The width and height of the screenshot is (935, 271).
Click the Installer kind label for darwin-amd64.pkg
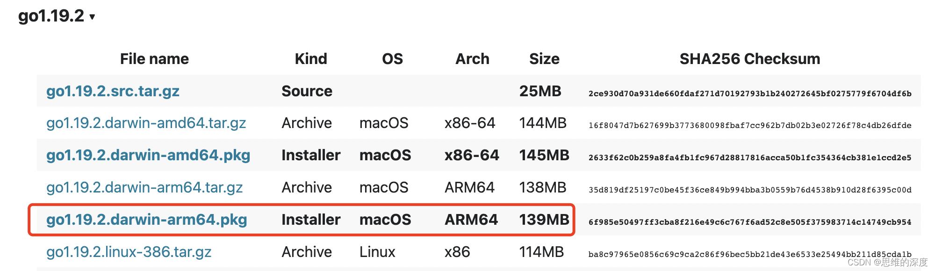pos(311,155)
